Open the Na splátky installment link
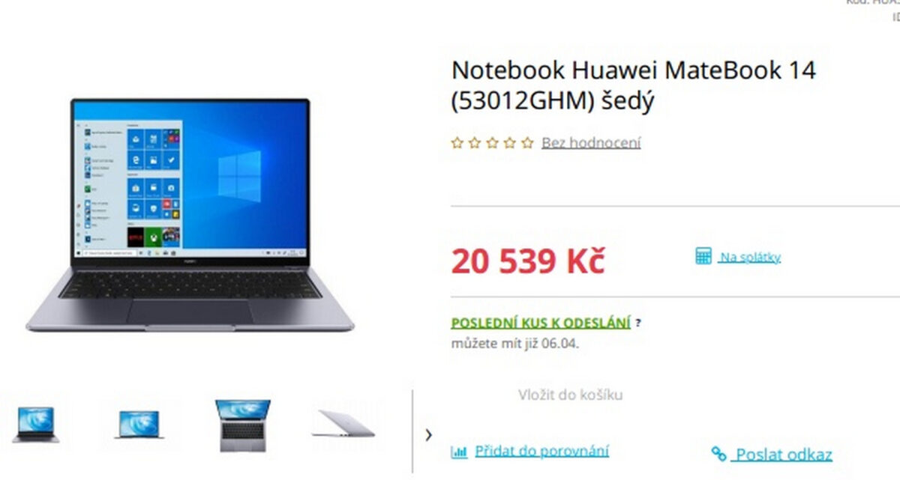900x480 pixels. 749,258
